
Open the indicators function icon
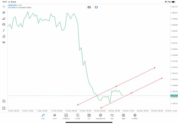pyautogui.click(x=4, y=31)
